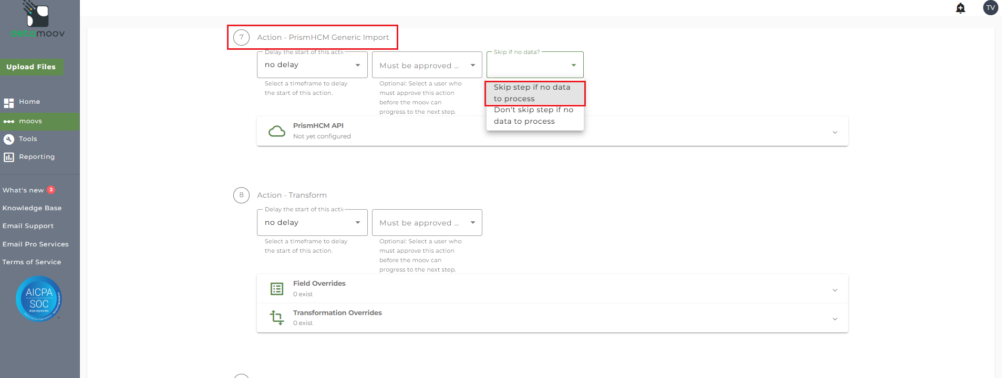Viewport: 1002px width, 378px height.
Task: Click the step 7 number circle
Action: point(241,37)
